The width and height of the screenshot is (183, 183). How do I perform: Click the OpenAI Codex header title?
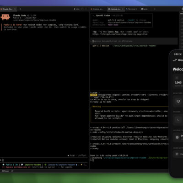[x=103, y=16]
